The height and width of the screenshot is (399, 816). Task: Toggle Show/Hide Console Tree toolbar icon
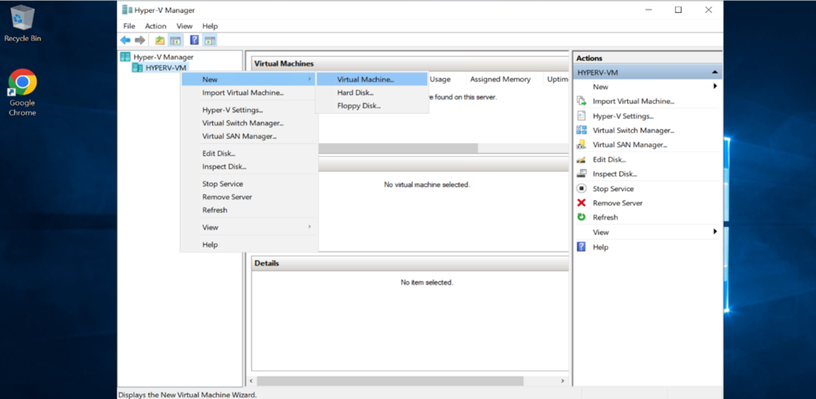point(175,40)
